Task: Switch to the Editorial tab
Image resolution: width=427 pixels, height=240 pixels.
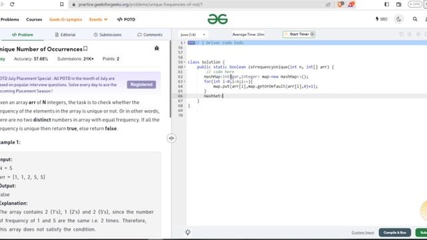Action: click(x=65, y=35)
